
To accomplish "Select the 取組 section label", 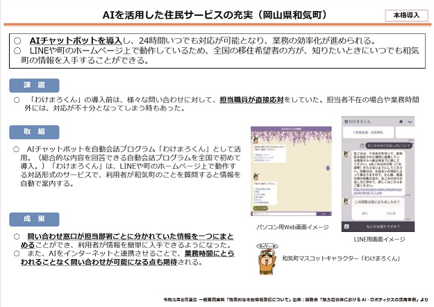I will (34, 132).
